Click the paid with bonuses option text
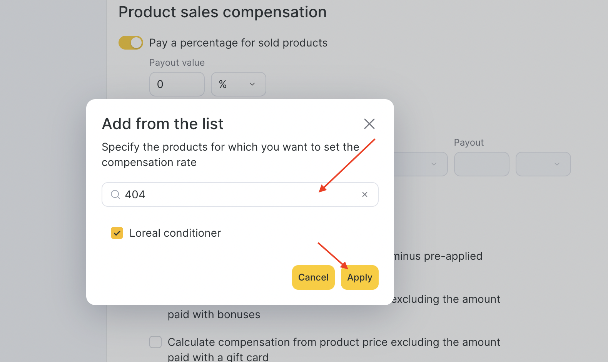The image size is (608, 362). [x=214, y=314]
